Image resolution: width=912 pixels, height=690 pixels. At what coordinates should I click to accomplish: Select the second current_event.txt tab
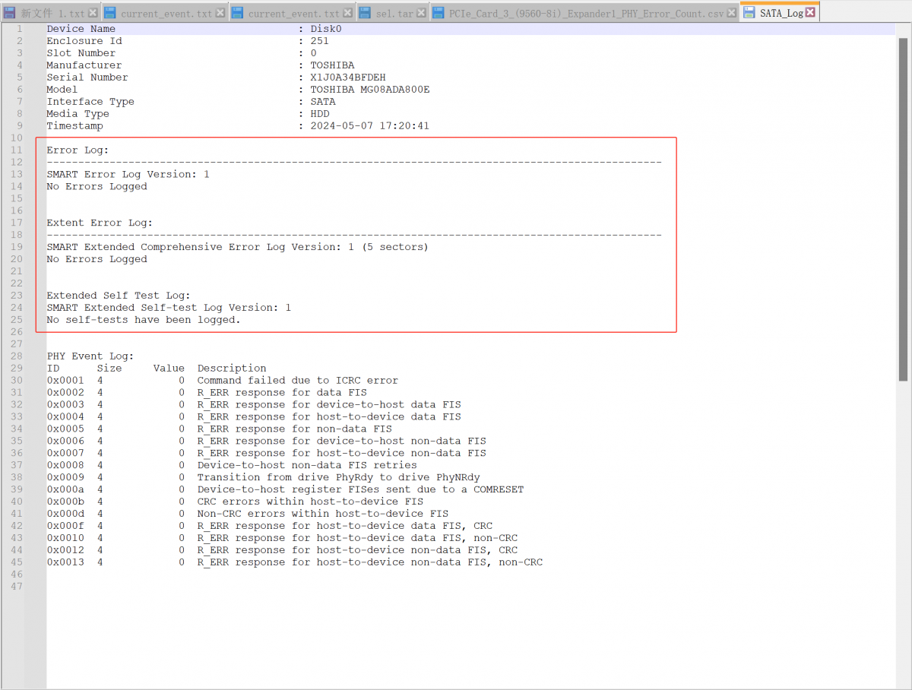293,14
